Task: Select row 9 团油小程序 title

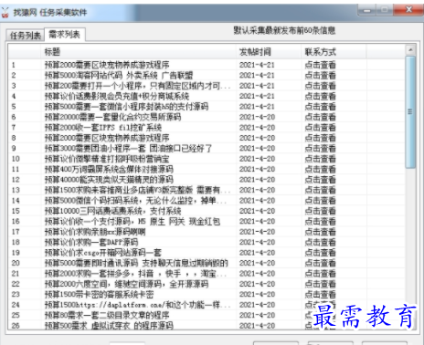Action: [128, 148]
